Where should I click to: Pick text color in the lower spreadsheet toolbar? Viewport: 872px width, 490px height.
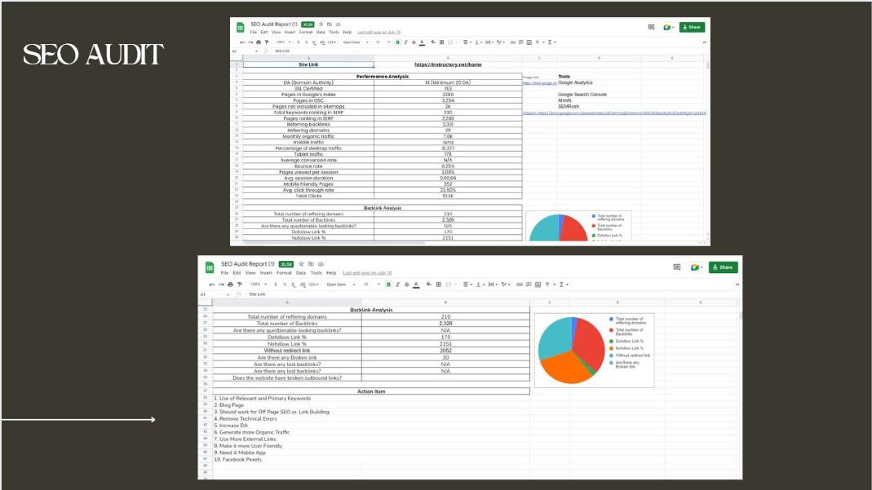[x=416, y=285]
